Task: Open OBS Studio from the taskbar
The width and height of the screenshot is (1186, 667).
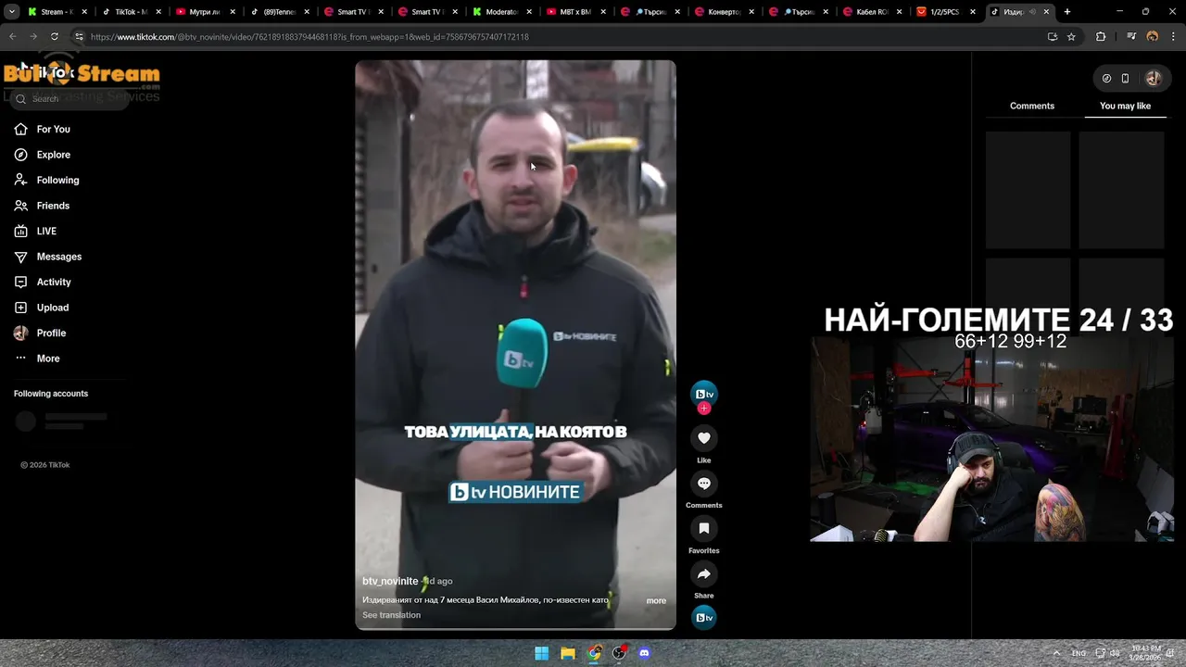Action: point(620,653)
